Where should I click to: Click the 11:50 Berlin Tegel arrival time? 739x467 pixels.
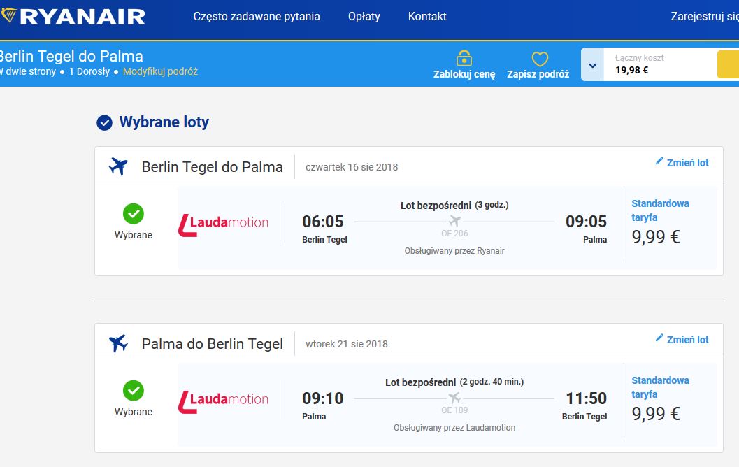coord(587,398)
